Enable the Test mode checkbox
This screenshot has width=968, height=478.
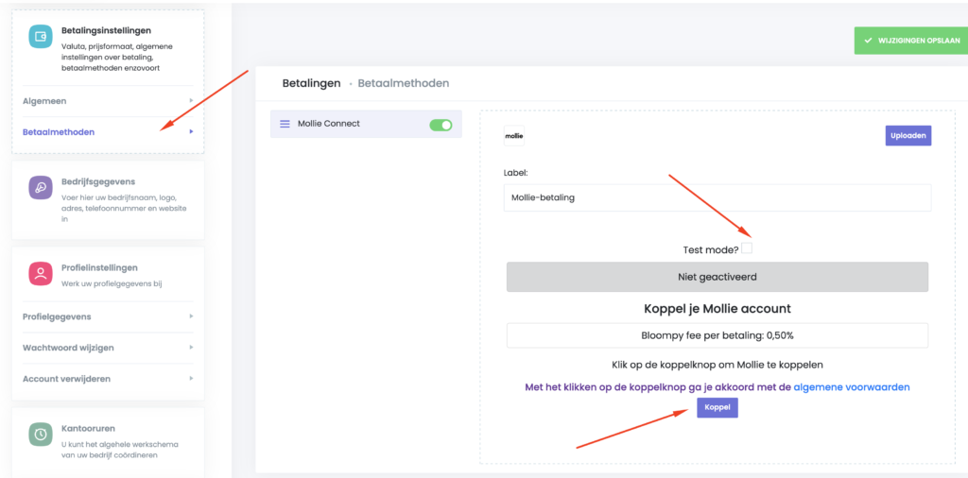click(x=747, y=248)
